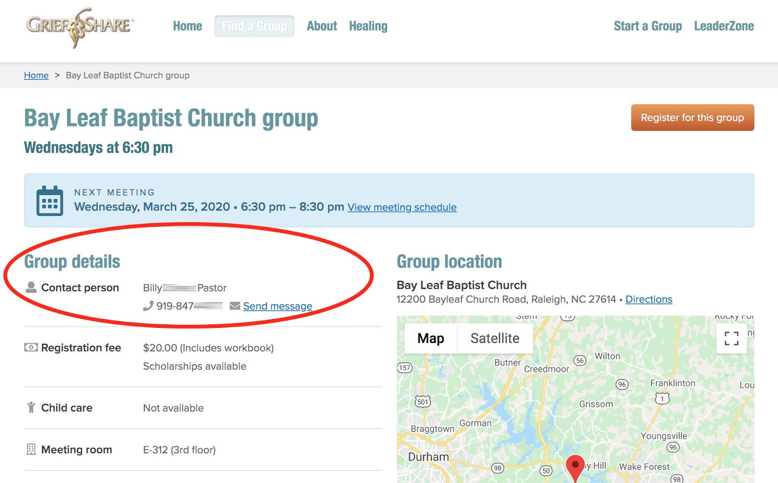Screen dimensions: 778x483
Task: Open View meeting schedule link
Action: click(402, 207)
